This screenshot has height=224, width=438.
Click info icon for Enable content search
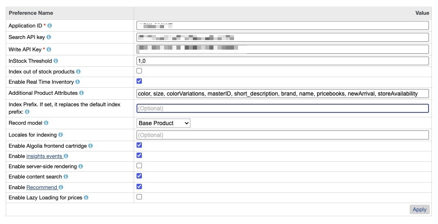[66, 177]
